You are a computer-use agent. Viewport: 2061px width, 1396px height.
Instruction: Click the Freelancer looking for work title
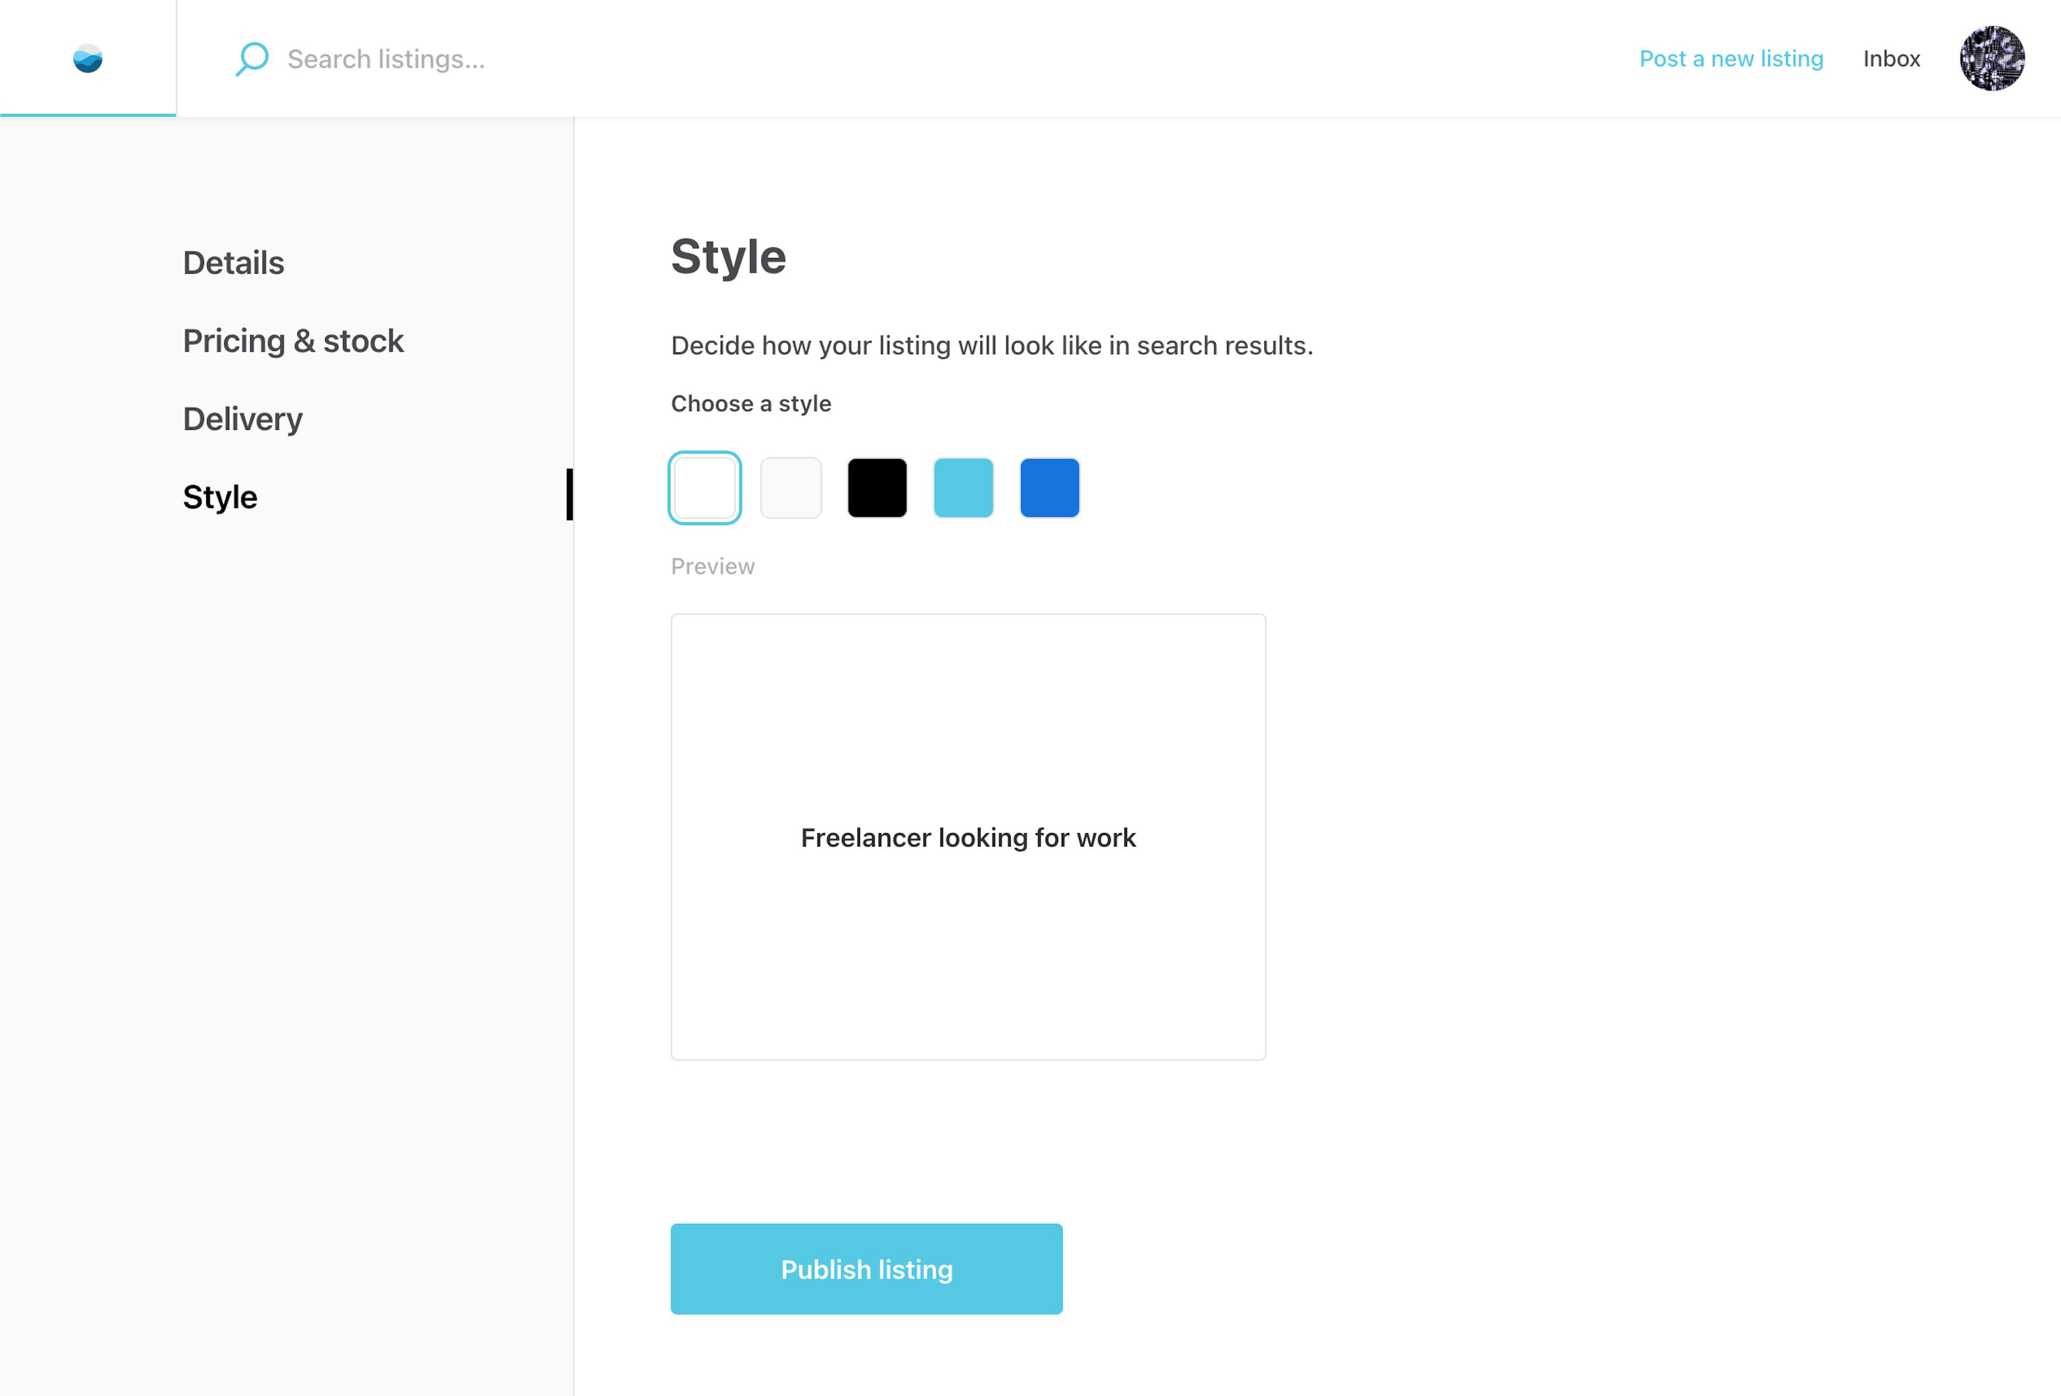point(968,837)
